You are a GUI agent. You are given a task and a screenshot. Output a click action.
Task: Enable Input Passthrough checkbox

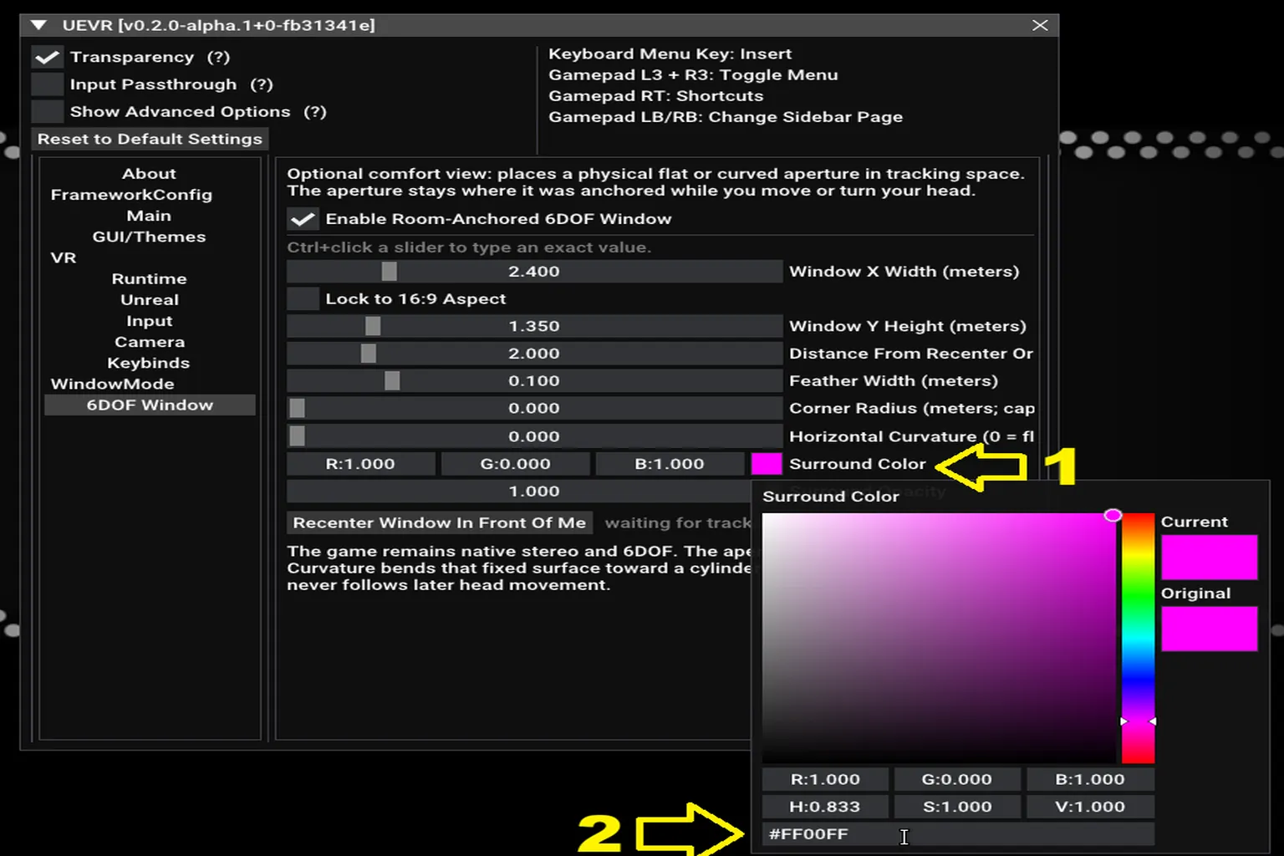tap(47, 84)
